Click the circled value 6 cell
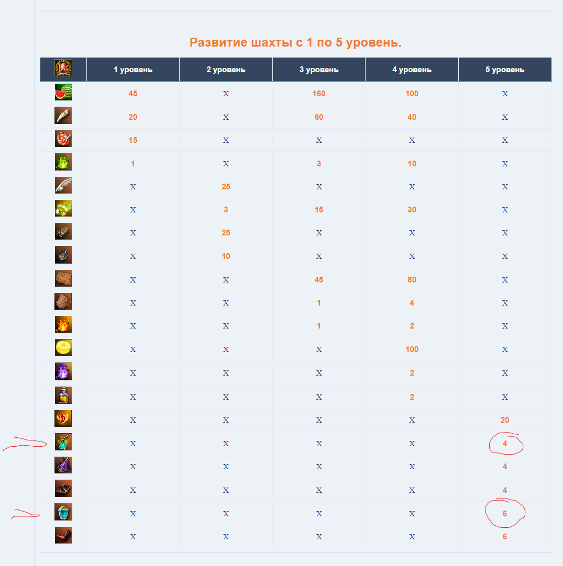563x566 pixels. (x=505, y=514)
